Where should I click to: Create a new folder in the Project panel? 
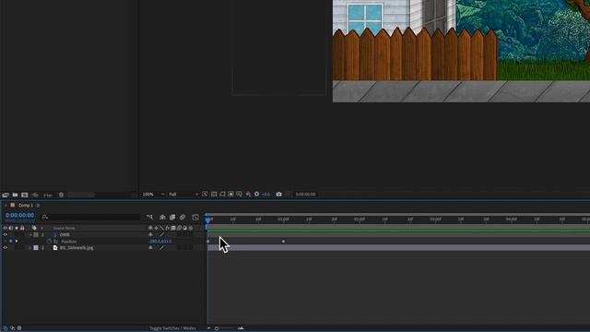click(15, 195)
